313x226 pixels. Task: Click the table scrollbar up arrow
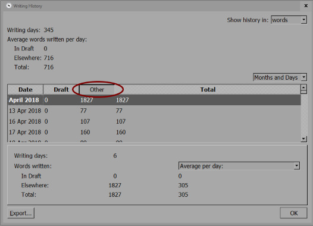point(303,87)
